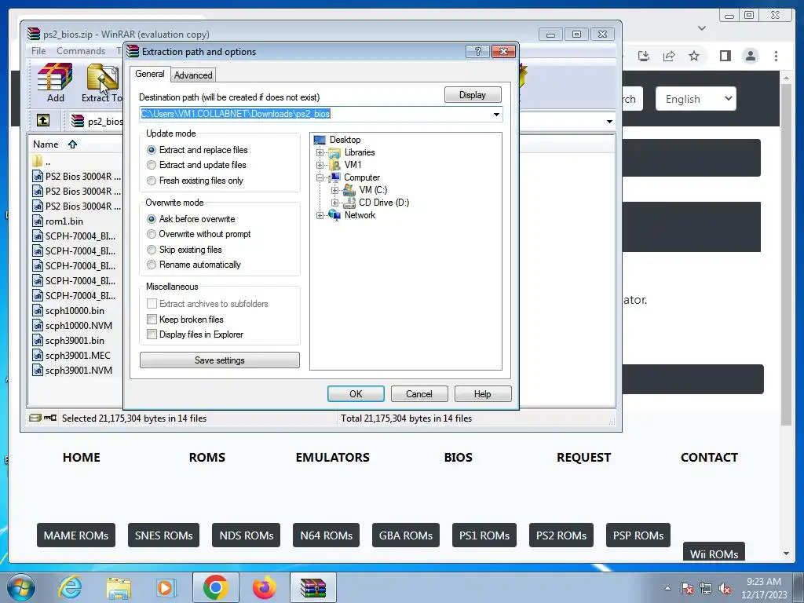Click the help question mark in the dialog title bar

(x=478, y=51)
